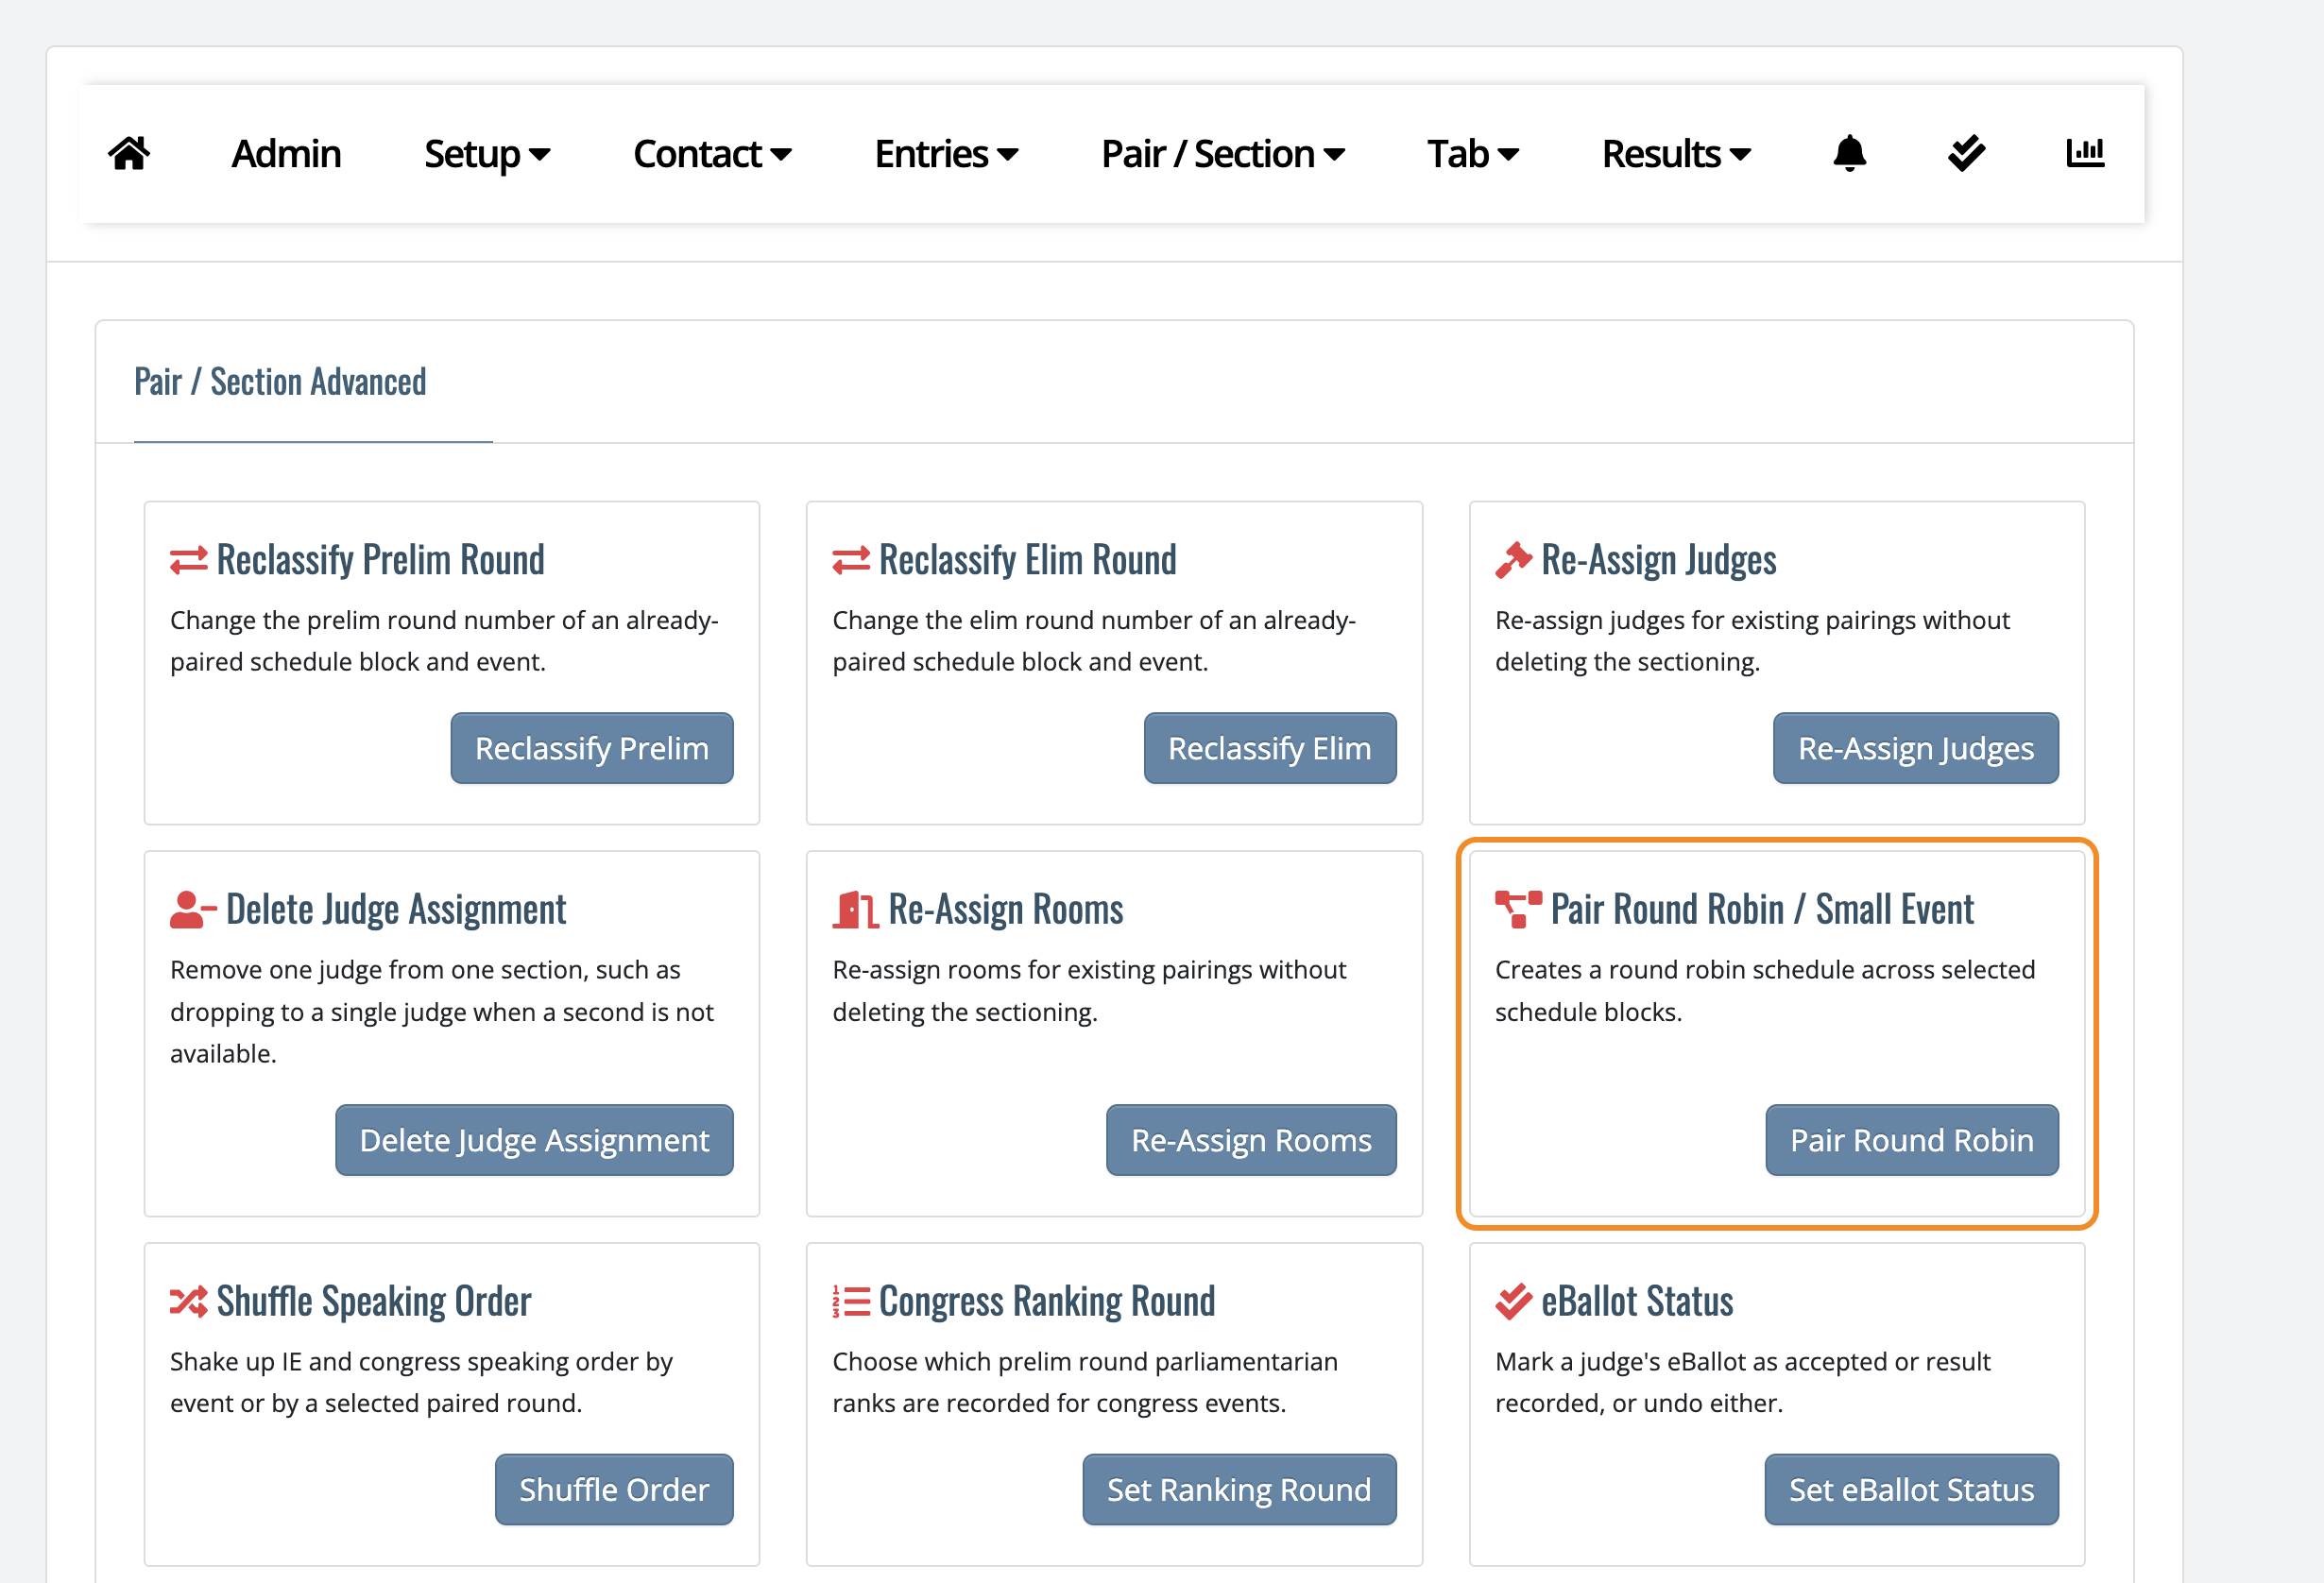Click the door icon beside Re-Assign Rooms

pos(855,910)
